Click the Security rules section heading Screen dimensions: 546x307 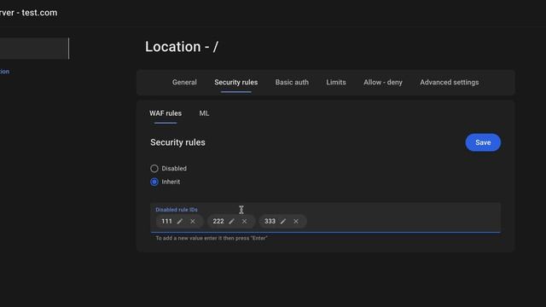(177, 142)
